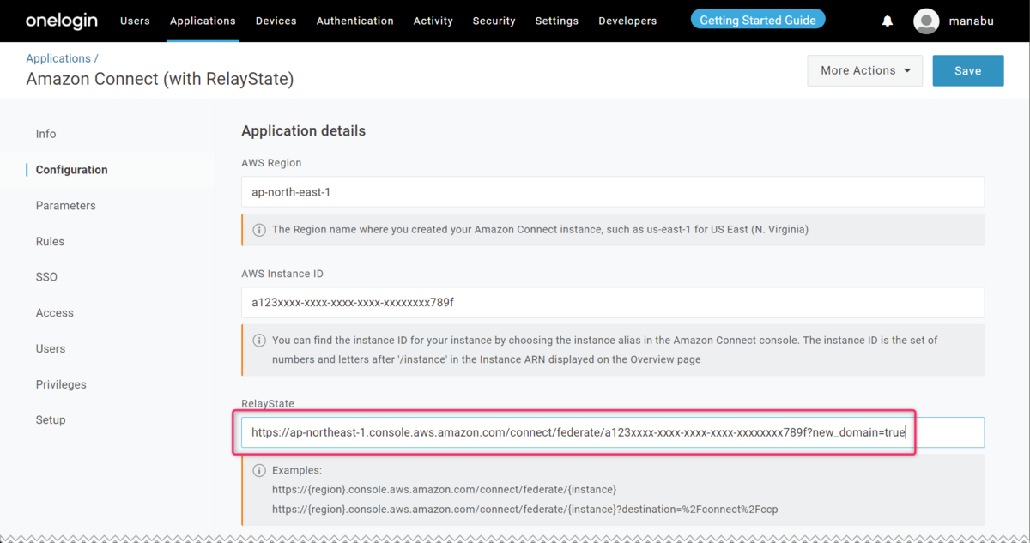Click the AWS Region label

(x=271, y=163)
